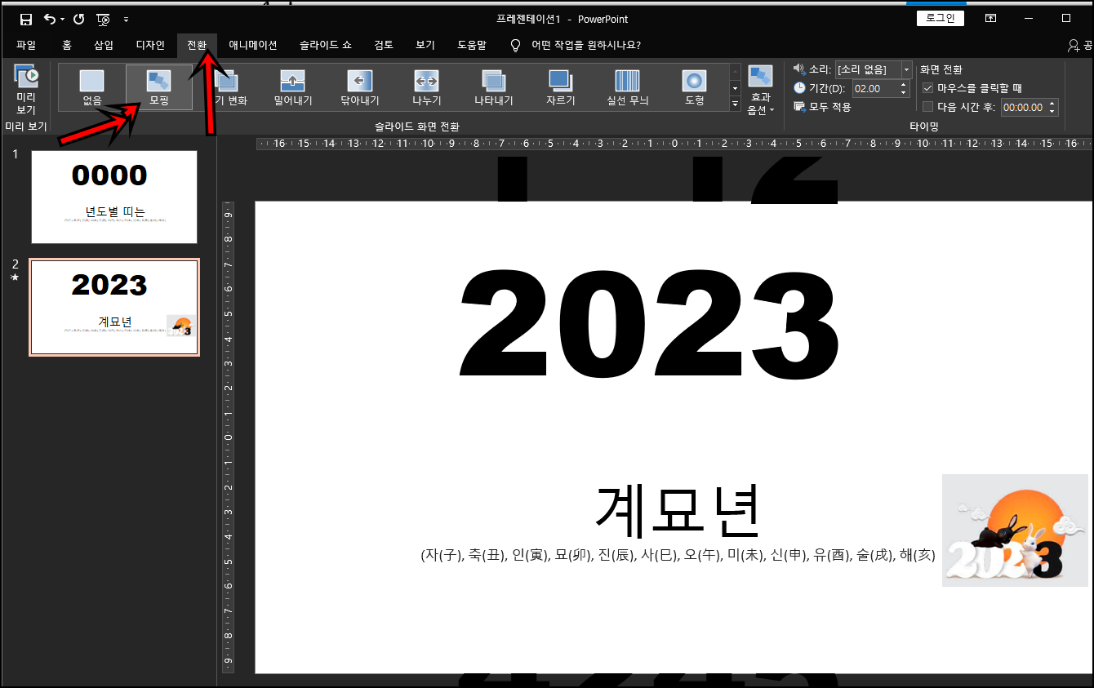Click the 기간 clock icon
Viewport: 1094px width, 688px height.
tap(798, 88)
